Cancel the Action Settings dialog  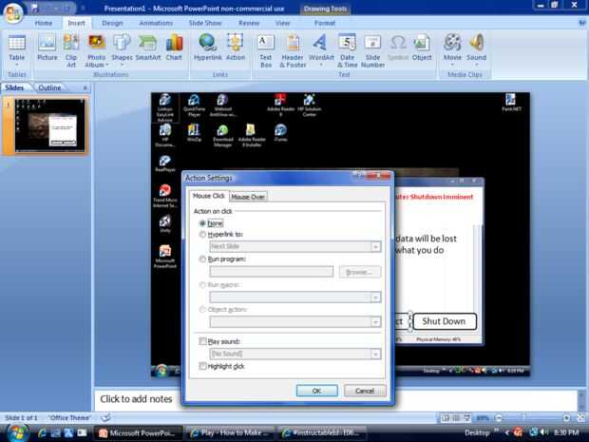click(365, 391)
